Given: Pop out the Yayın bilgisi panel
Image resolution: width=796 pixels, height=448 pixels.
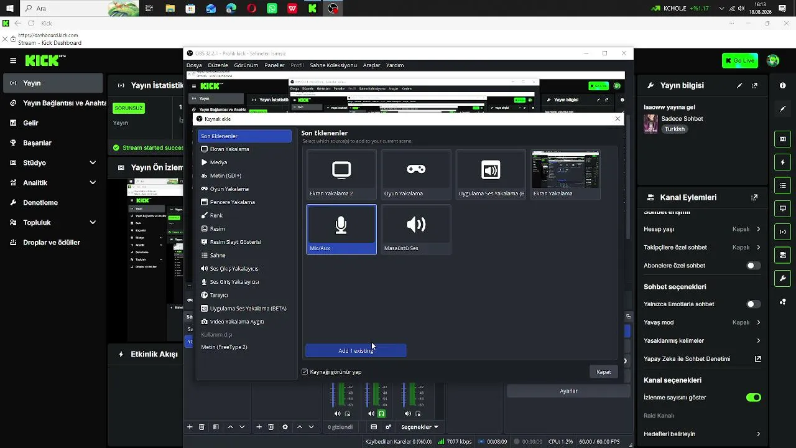Looking at the screenshot, I should 754,85.
